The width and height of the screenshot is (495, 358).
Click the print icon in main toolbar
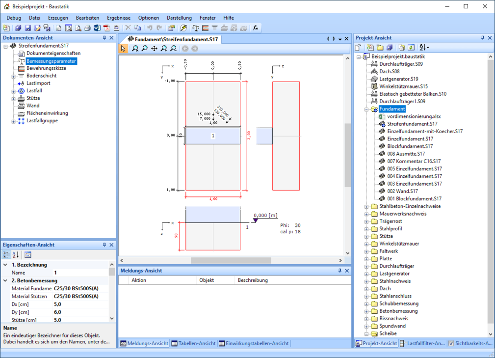point(87,28)
